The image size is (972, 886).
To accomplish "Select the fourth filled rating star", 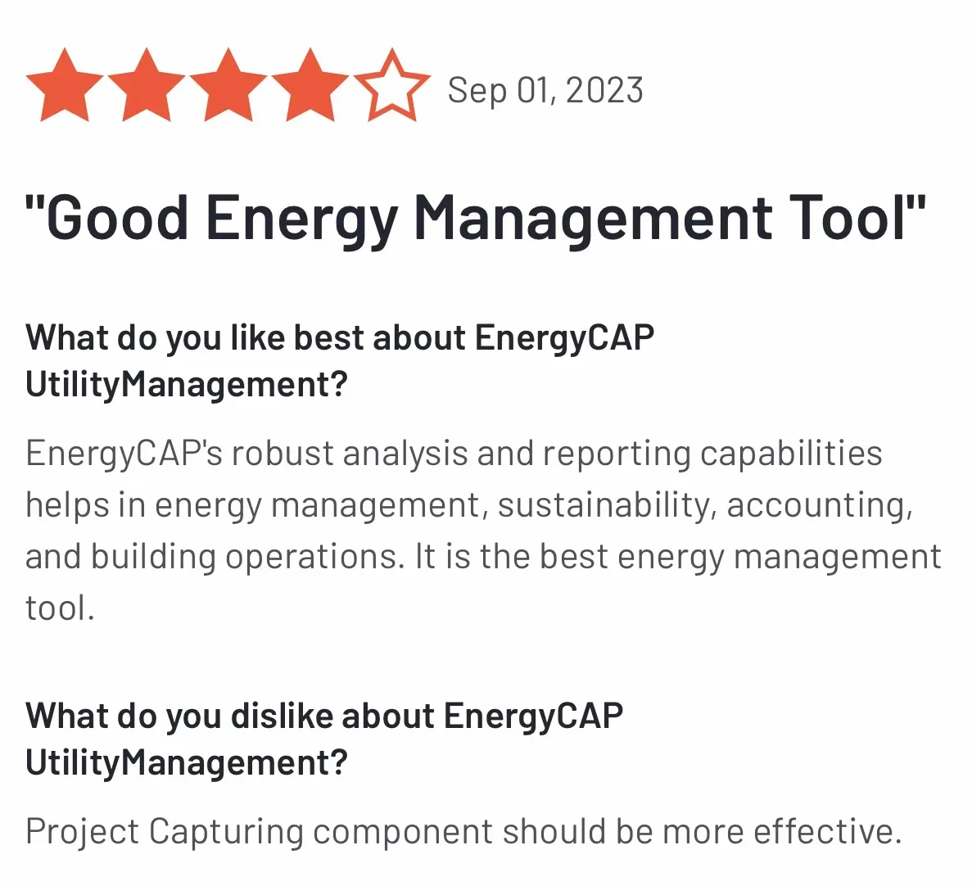I will coord(310,86).
